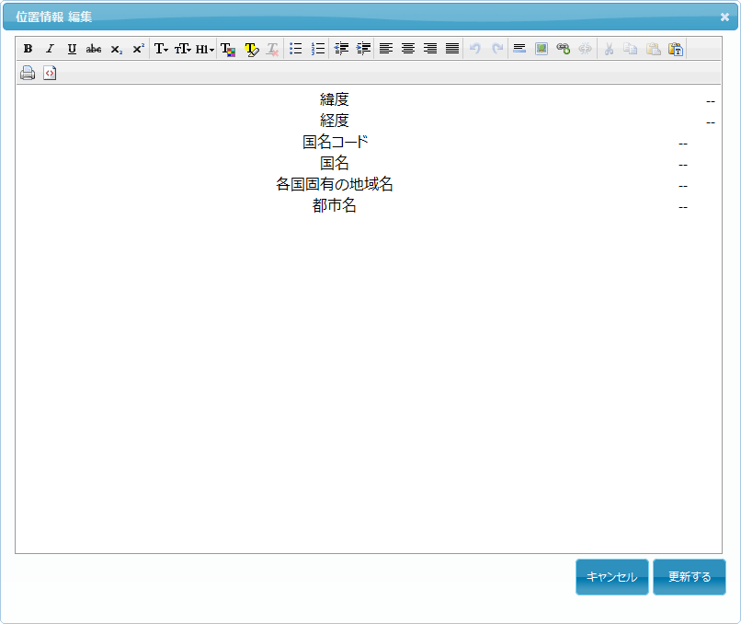Toggle italic text style

coord(50,49)
